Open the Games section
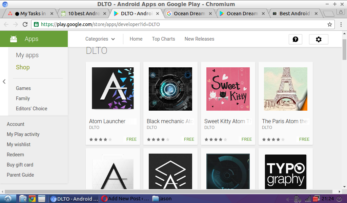The width and height of the screenshot is (347, 203). (x=23, y=88)
